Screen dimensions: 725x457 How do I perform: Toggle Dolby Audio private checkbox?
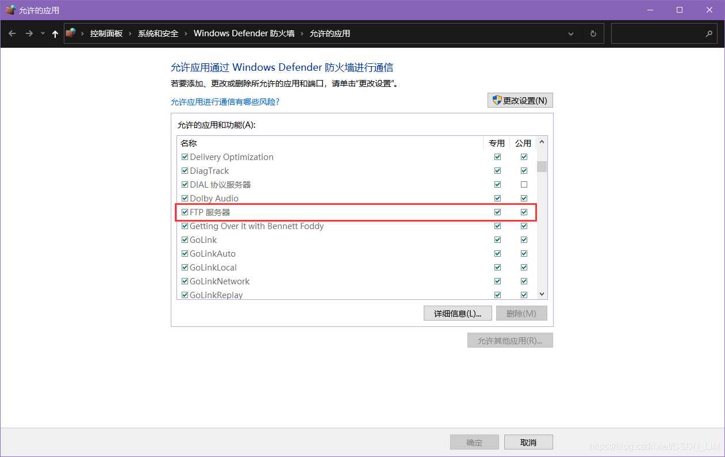(x=497, y=198)
